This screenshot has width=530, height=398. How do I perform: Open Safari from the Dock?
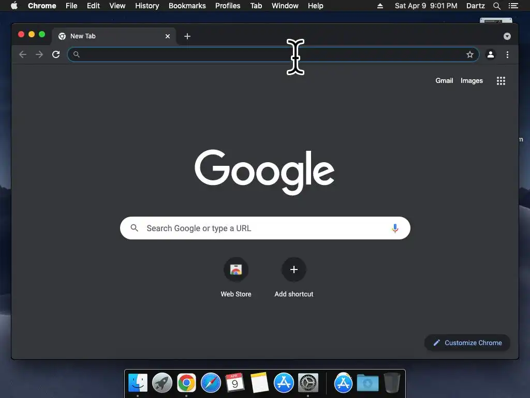[211, 383]
